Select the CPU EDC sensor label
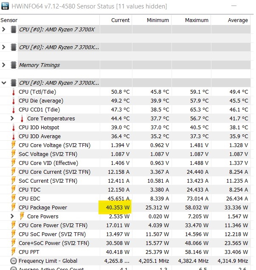This screenshot has width=256, height=270. point(29,199)
